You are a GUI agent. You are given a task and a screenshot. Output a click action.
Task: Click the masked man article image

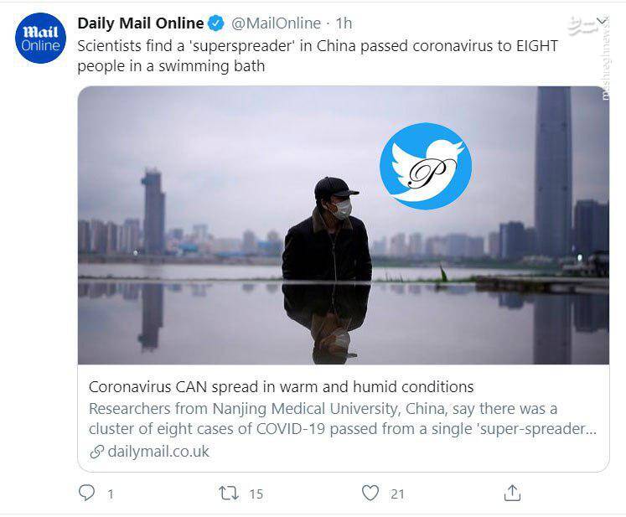click(x=344, y=225)
